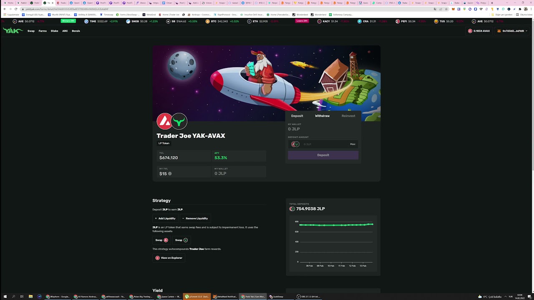Open the Home | Trader Joe bookmark
The width and height of the screenshot is (534, 300).
pyautogui.click(x=169, y=15)
